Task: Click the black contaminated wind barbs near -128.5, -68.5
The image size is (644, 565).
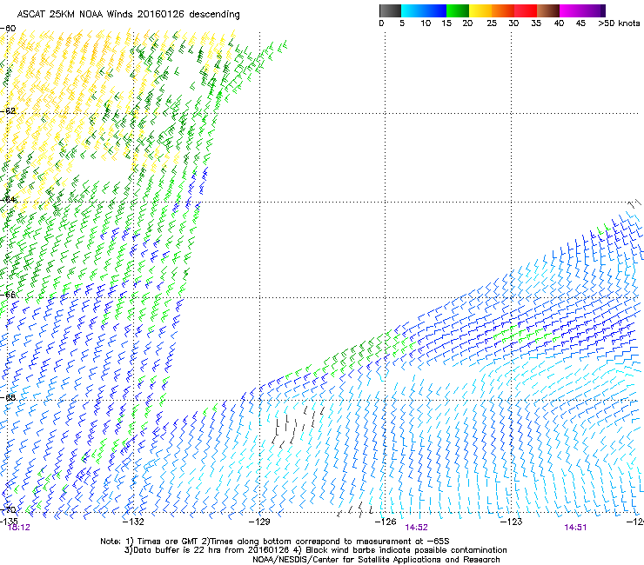Action: coord(298,427)
